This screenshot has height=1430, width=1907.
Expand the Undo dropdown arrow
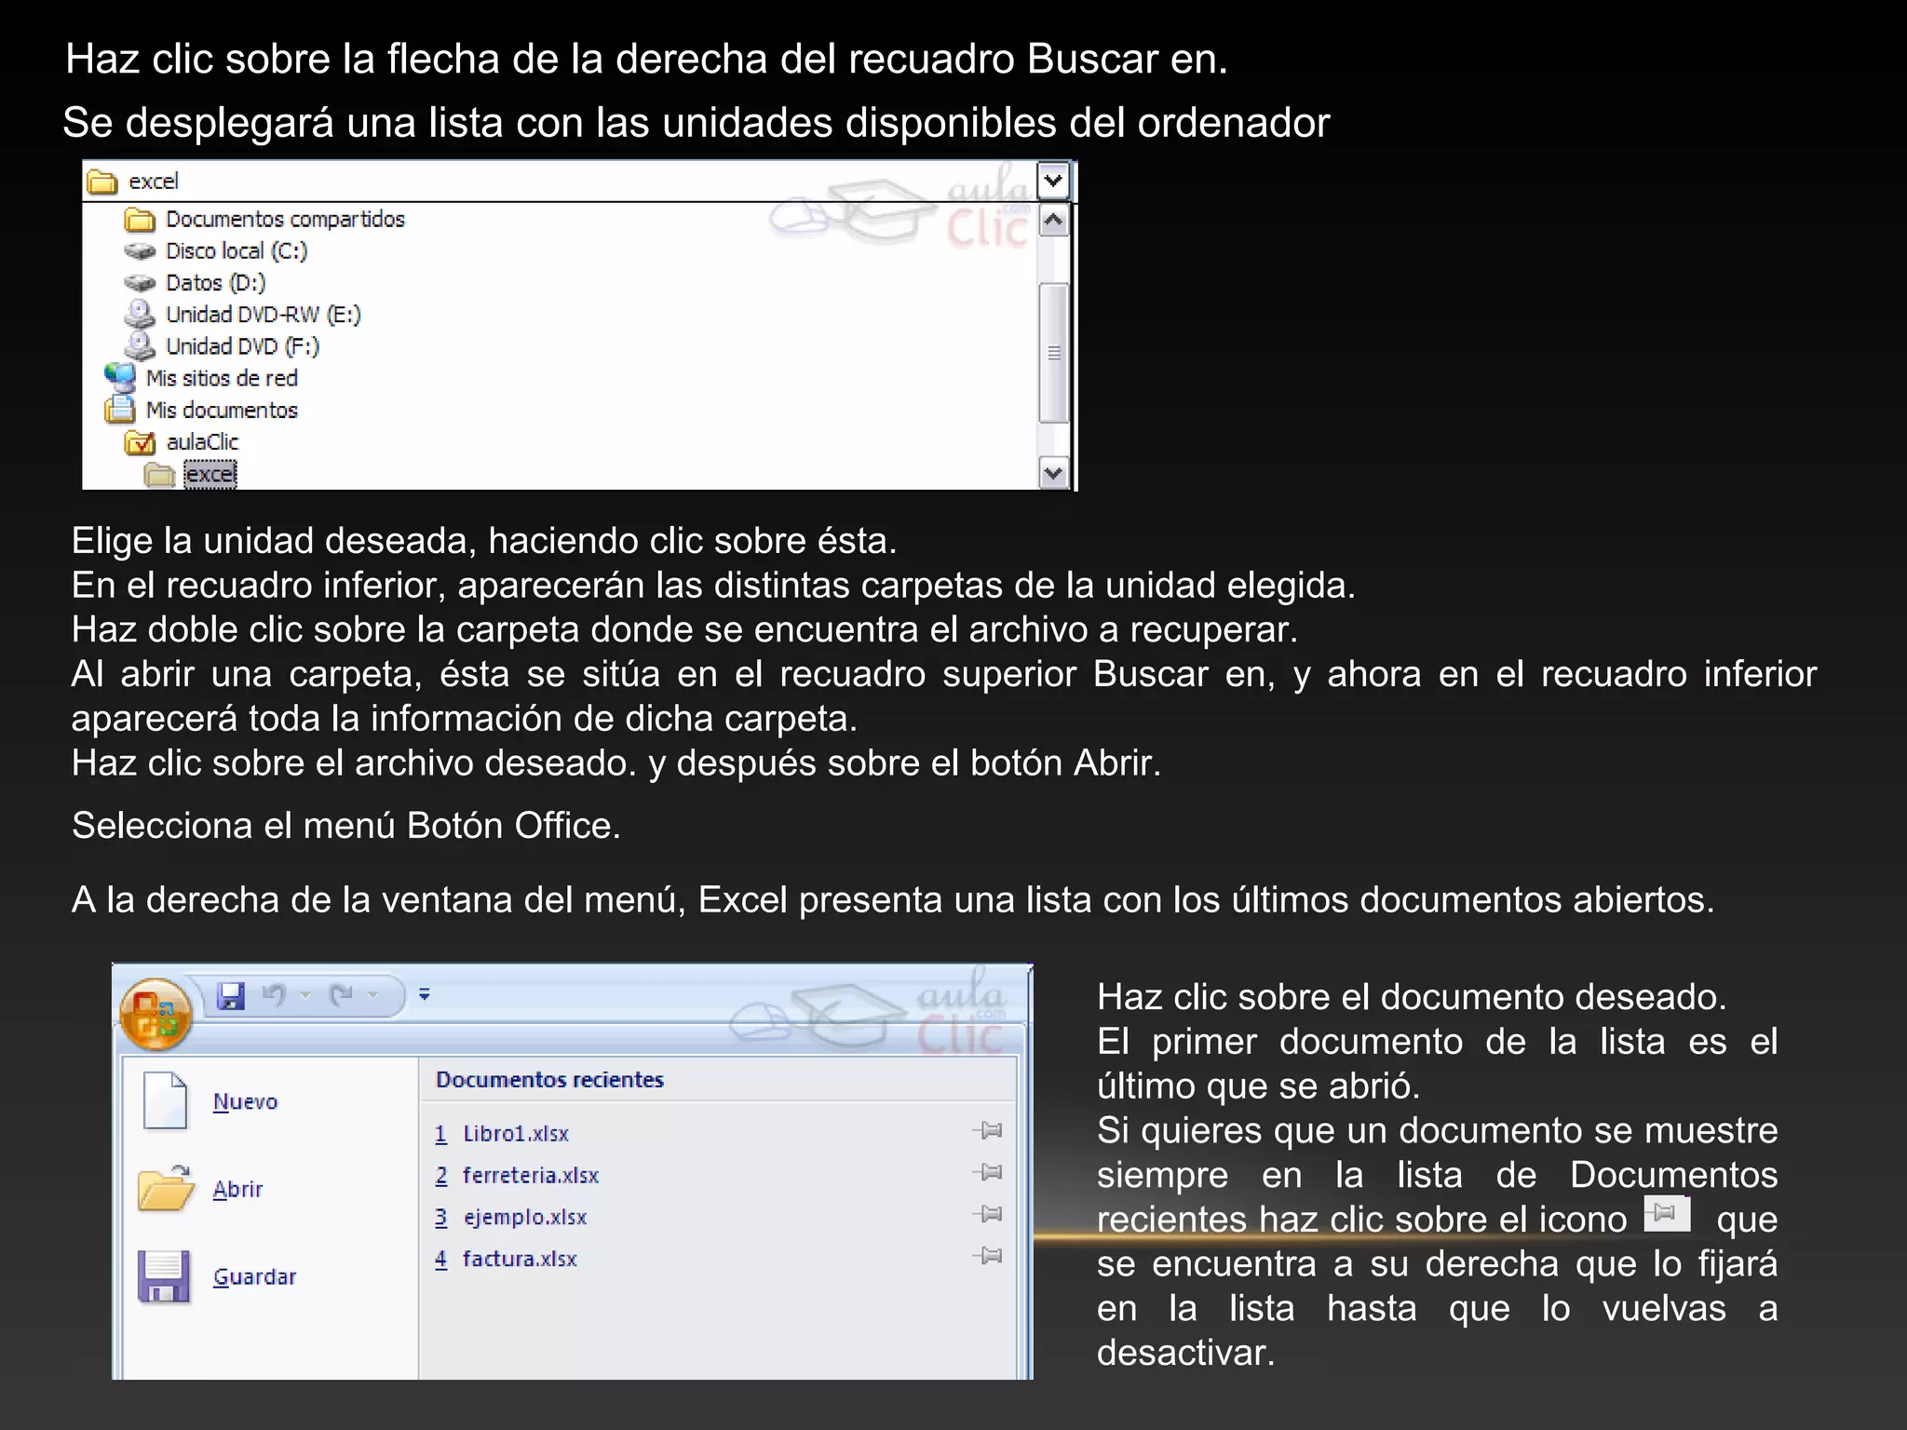coord(304,995)
